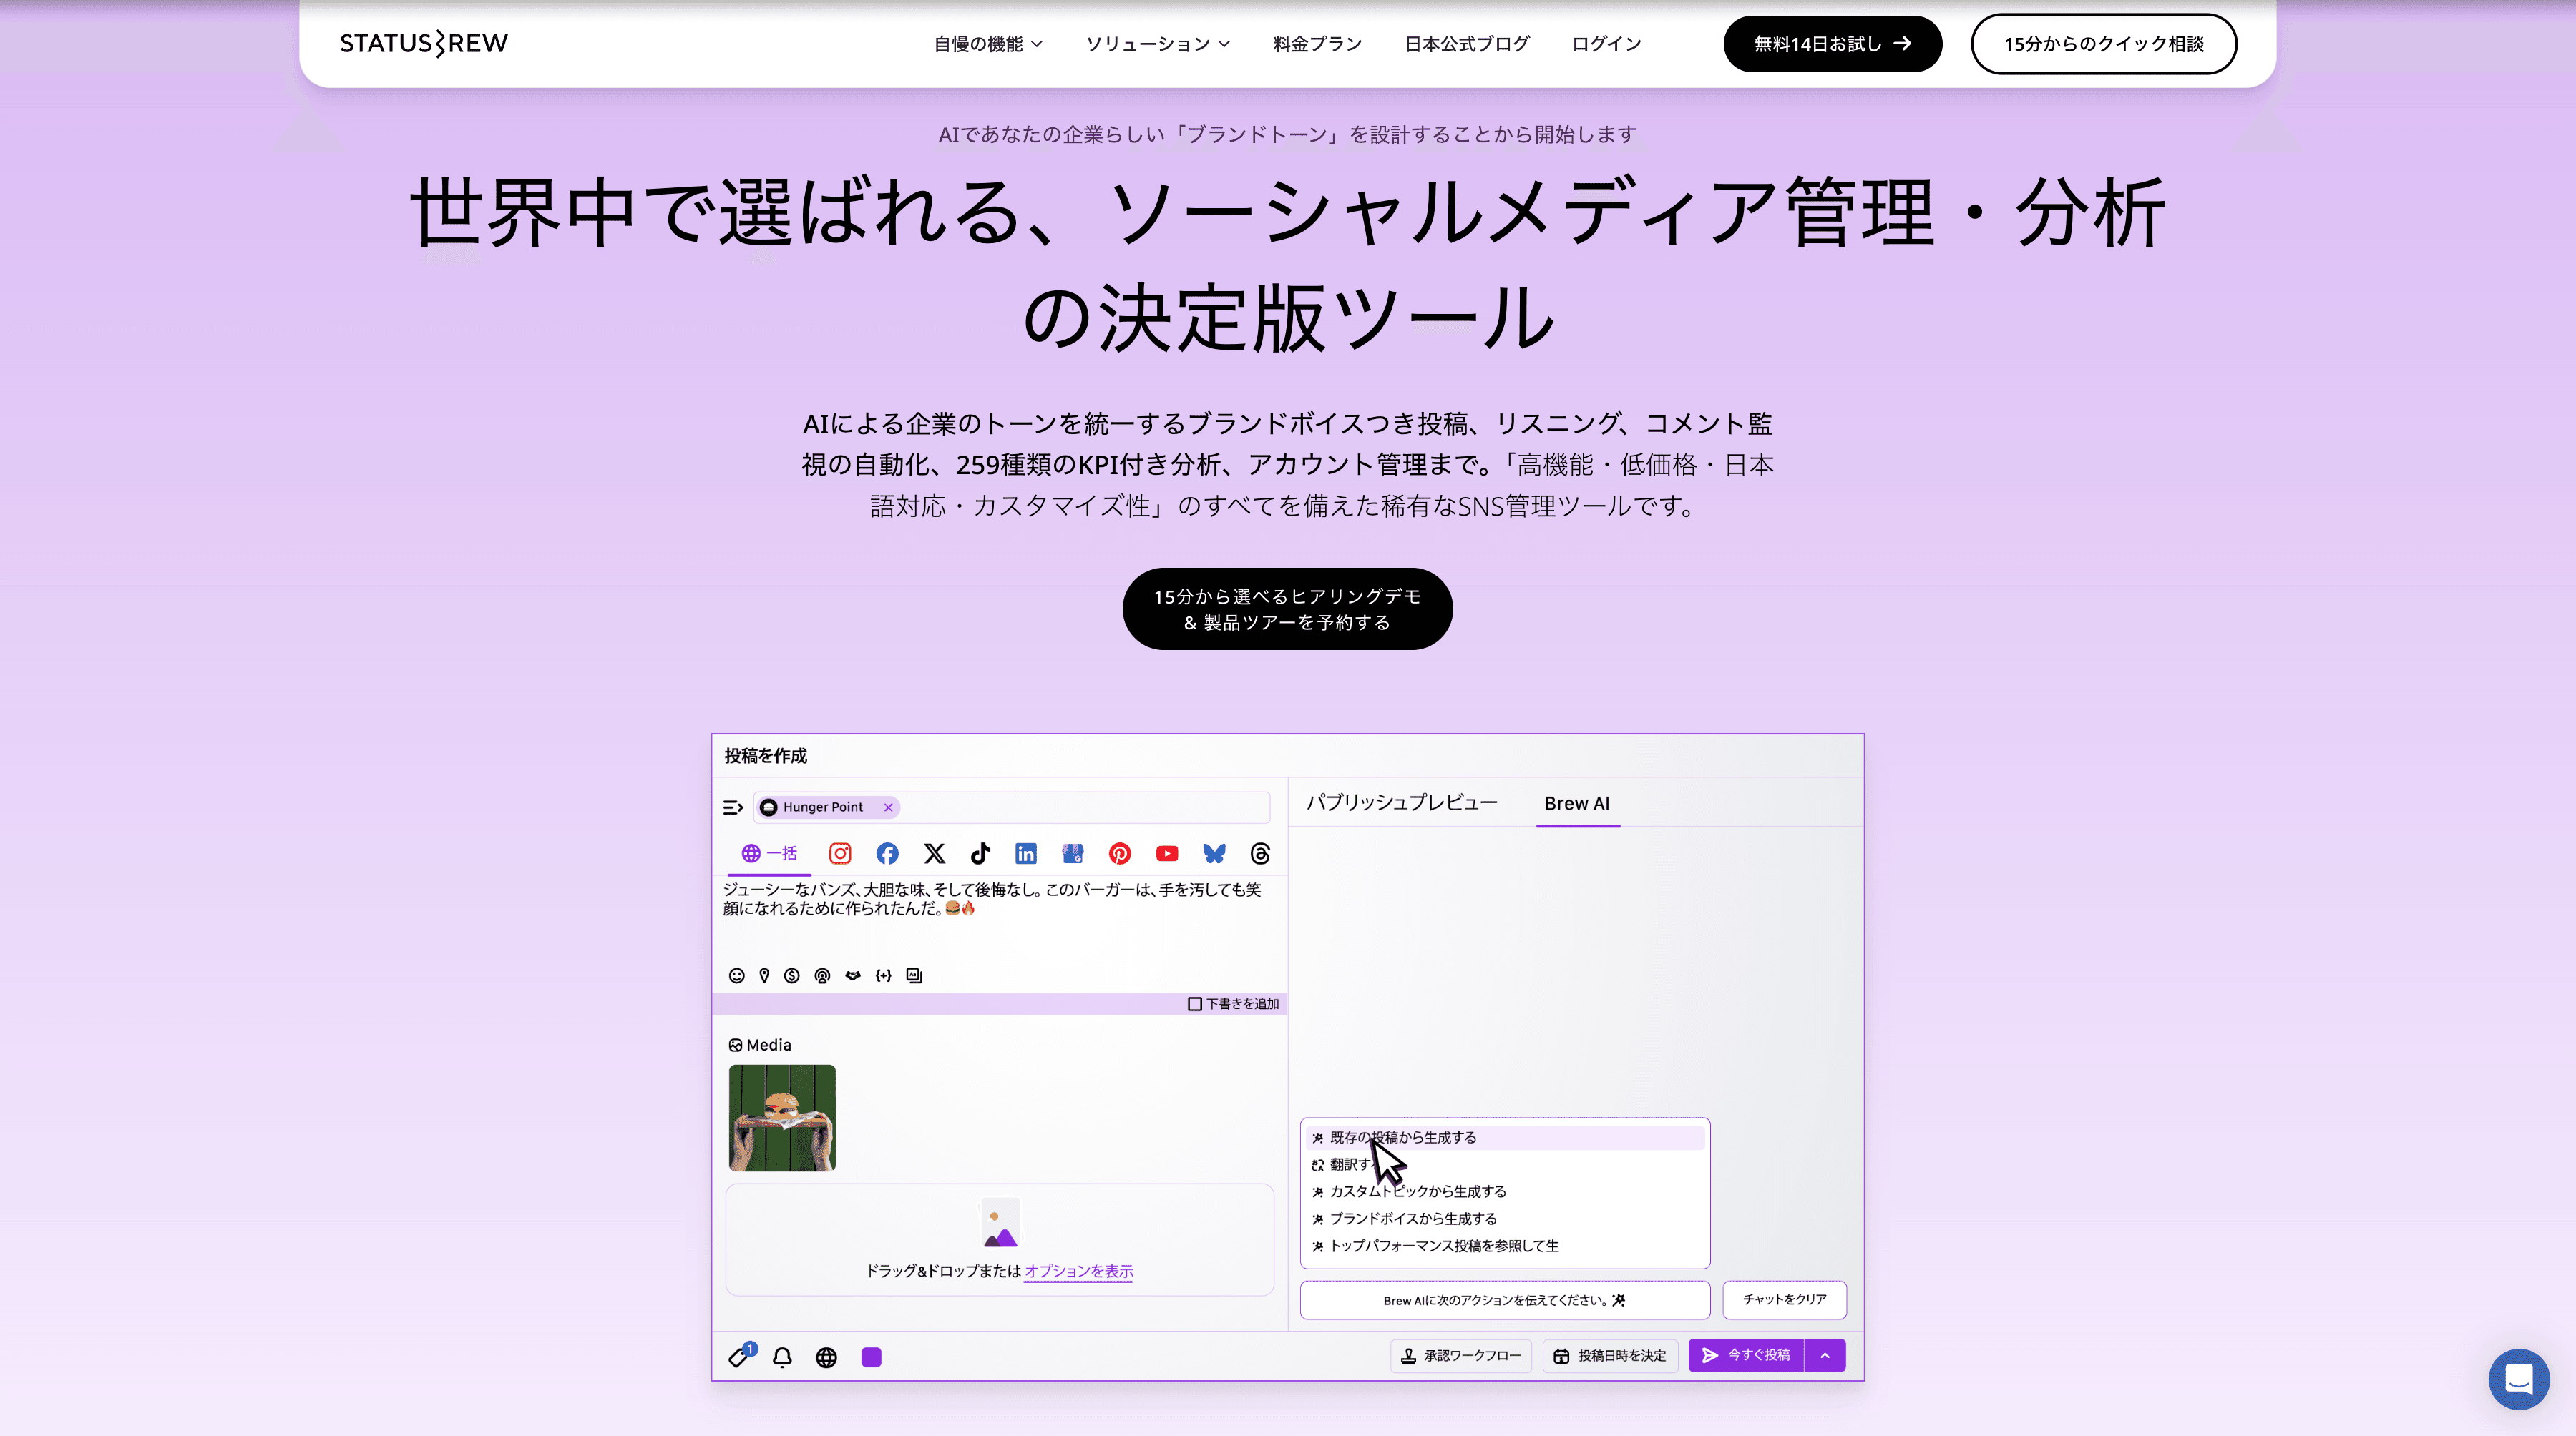Check the 下書きを追加 checkbox
Viewport: 2576px width, 1436px height.
point(1194,1003)
